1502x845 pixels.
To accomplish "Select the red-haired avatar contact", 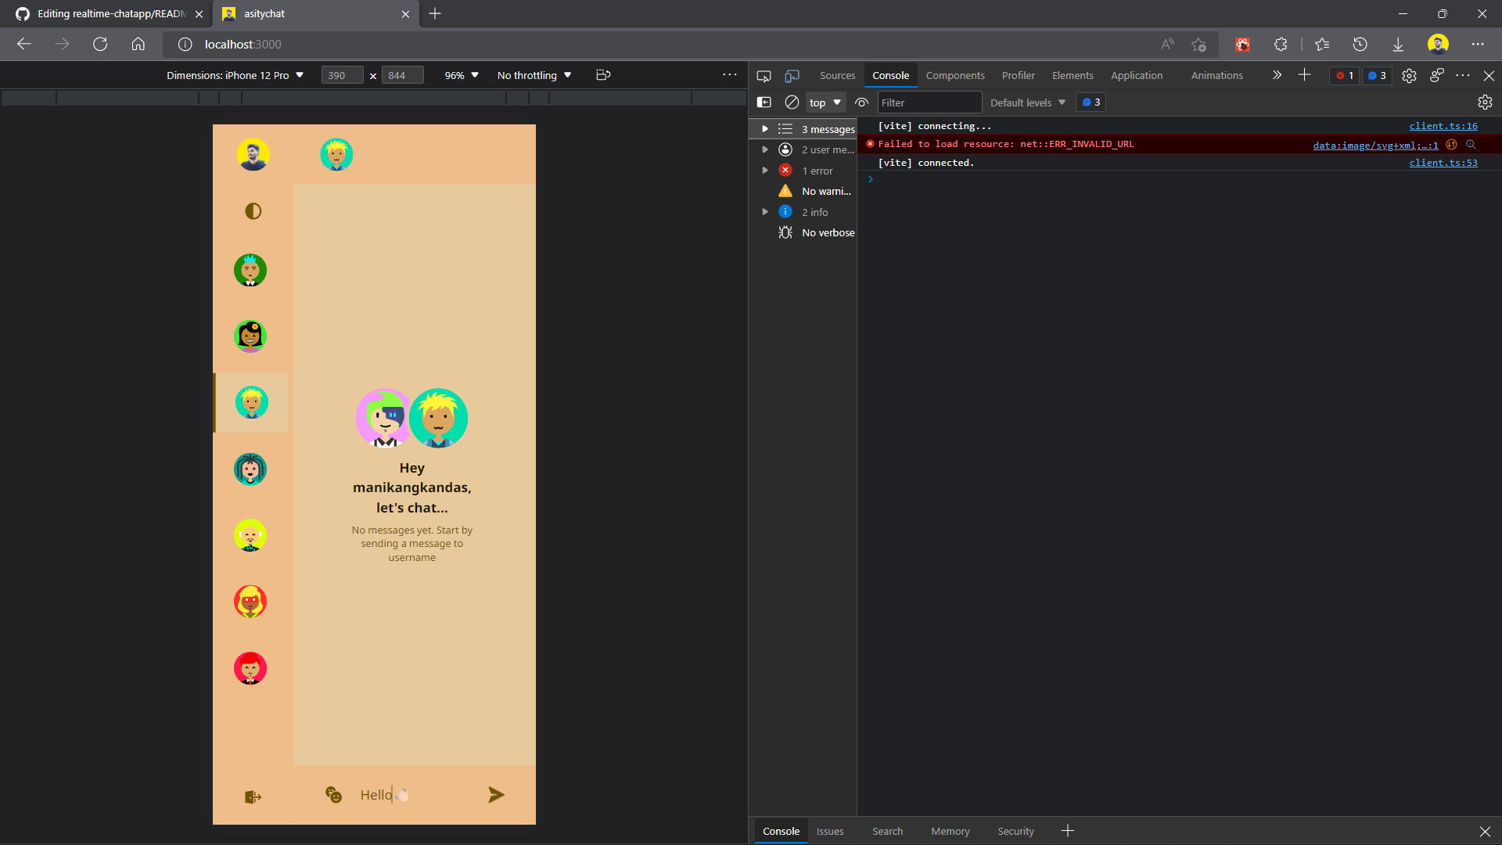I will [250, 668].
